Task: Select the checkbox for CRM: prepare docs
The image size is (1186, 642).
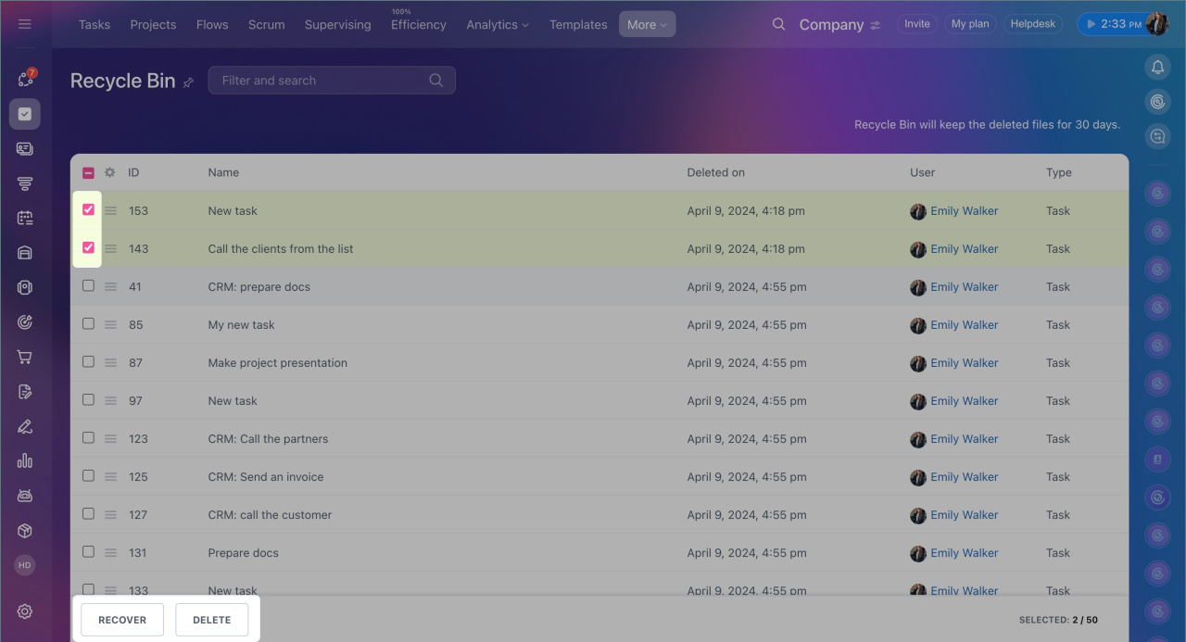Action: point(88,286)
